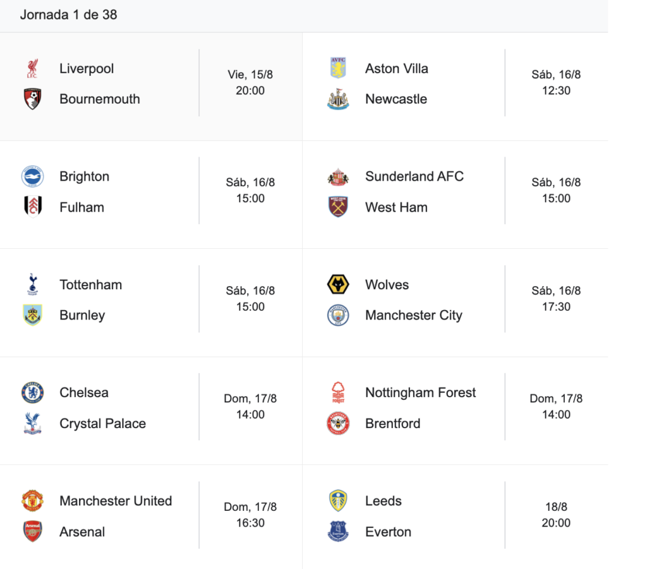Select the 18/8 20:00 Leeds match time
The width and height of the screenshot is (647, 569).
coord(556,515)
